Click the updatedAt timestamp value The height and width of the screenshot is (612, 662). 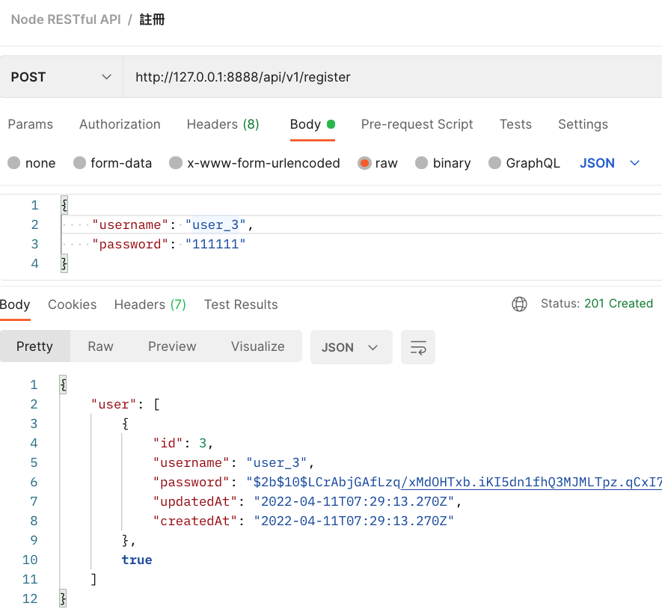pos(354,502)
